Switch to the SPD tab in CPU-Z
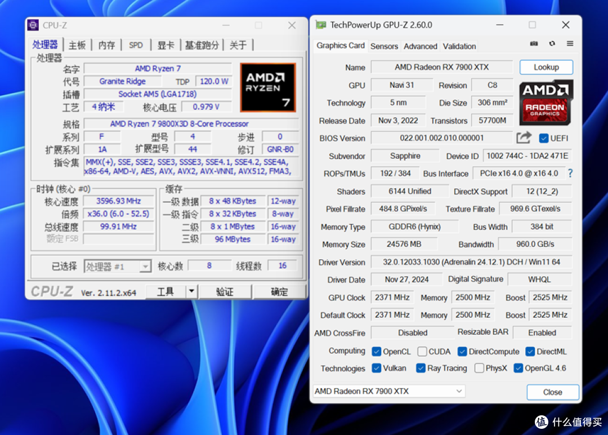The width and height of the screenshot is (608, 435). click(136, 45)
